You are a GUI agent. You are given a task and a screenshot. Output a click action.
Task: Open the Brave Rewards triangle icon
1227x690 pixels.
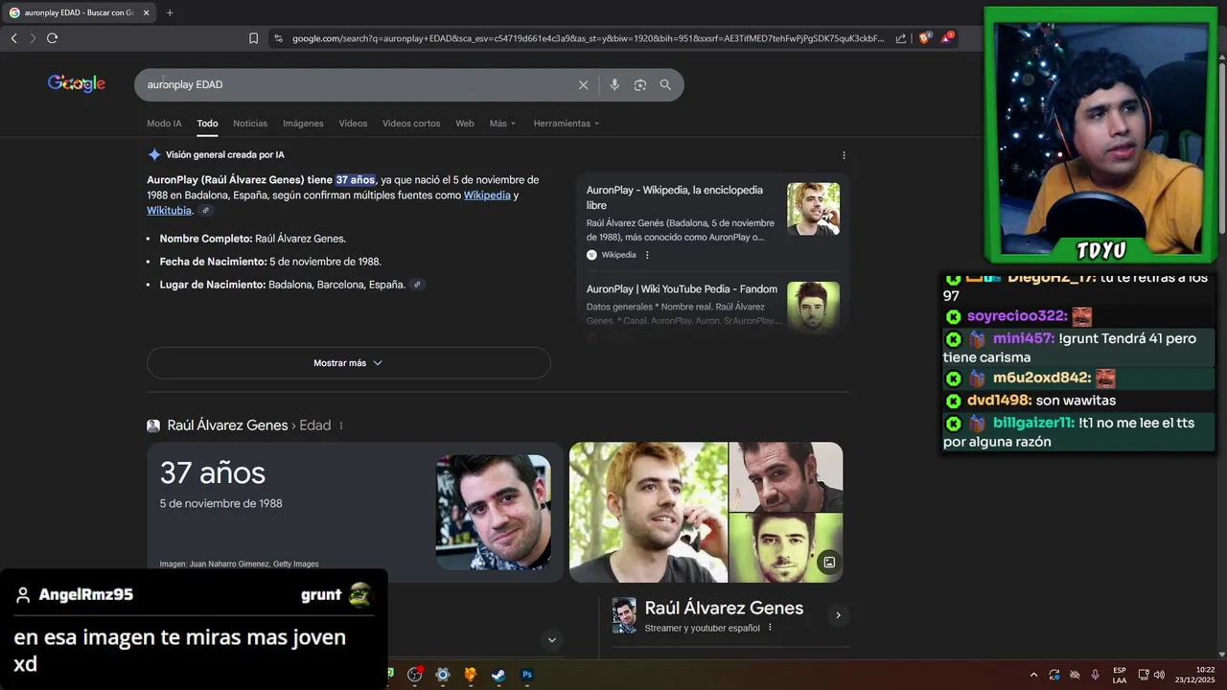click(947, 37)
